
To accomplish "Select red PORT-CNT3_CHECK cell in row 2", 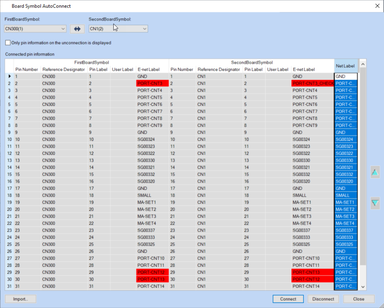I will (313, 84).
